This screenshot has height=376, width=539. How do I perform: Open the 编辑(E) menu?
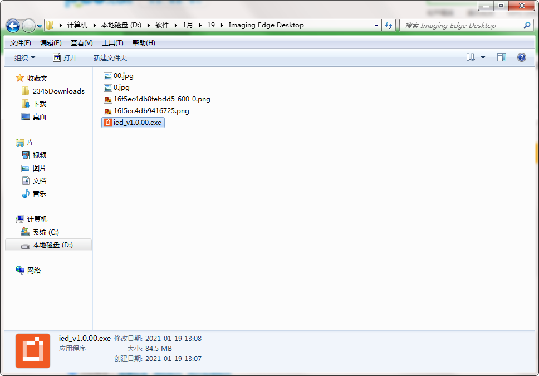click(x=51, y=43)
